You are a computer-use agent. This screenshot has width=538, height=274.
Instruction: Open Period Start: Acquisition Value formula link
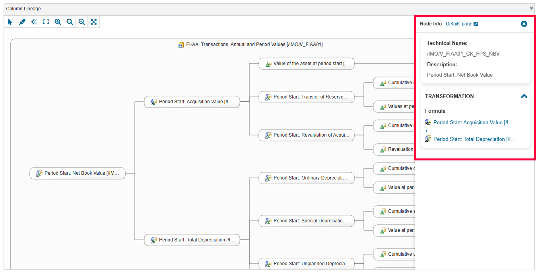point(473,122)
